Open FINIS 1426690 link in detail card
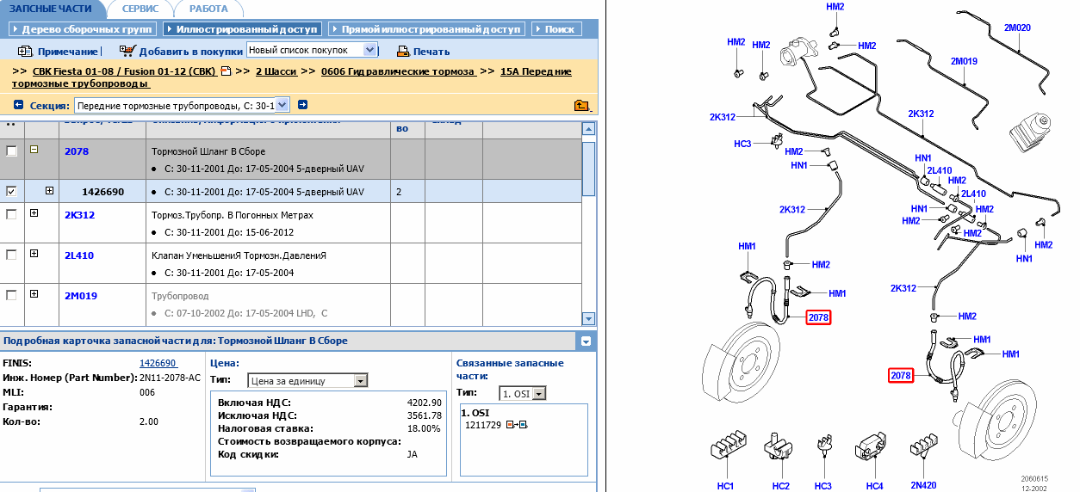 click(158, 364)
